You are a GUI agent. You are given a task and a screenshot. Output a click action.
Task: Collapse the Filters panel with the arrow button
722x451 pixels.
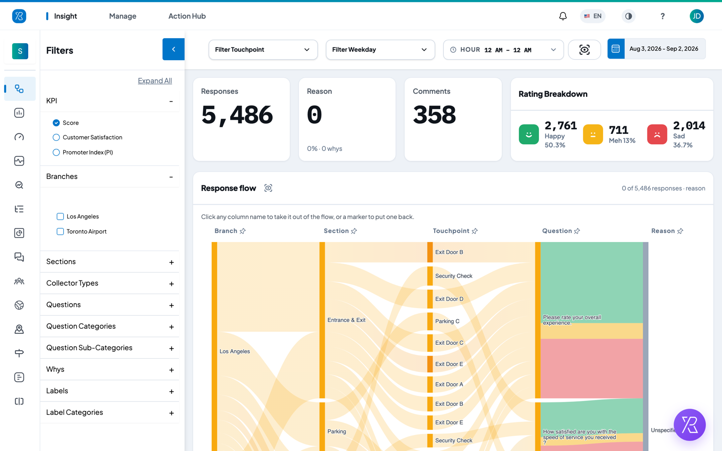click(x=173, y=49)
